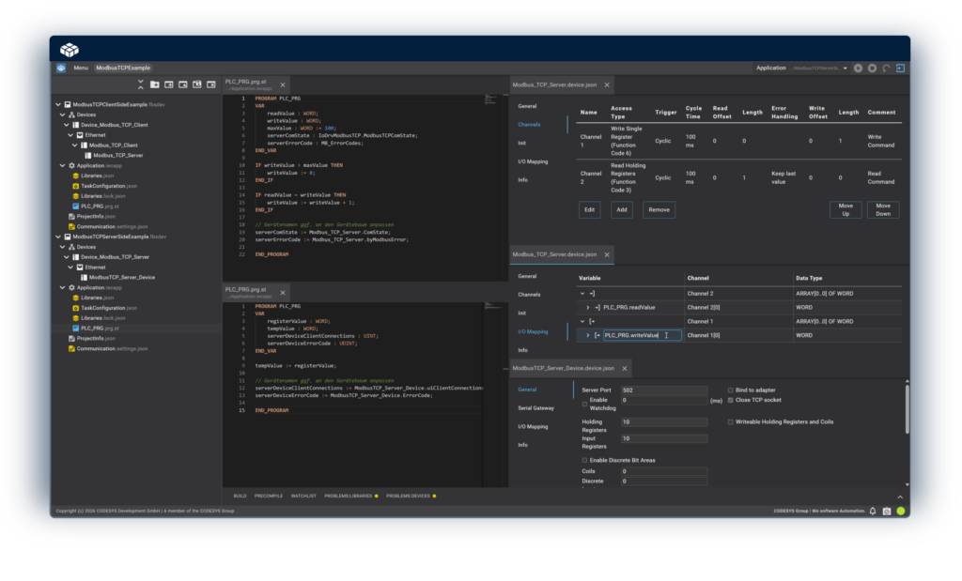Select Modbus_TCP_Server in device tree
The image size is (962, 581).
117,155
